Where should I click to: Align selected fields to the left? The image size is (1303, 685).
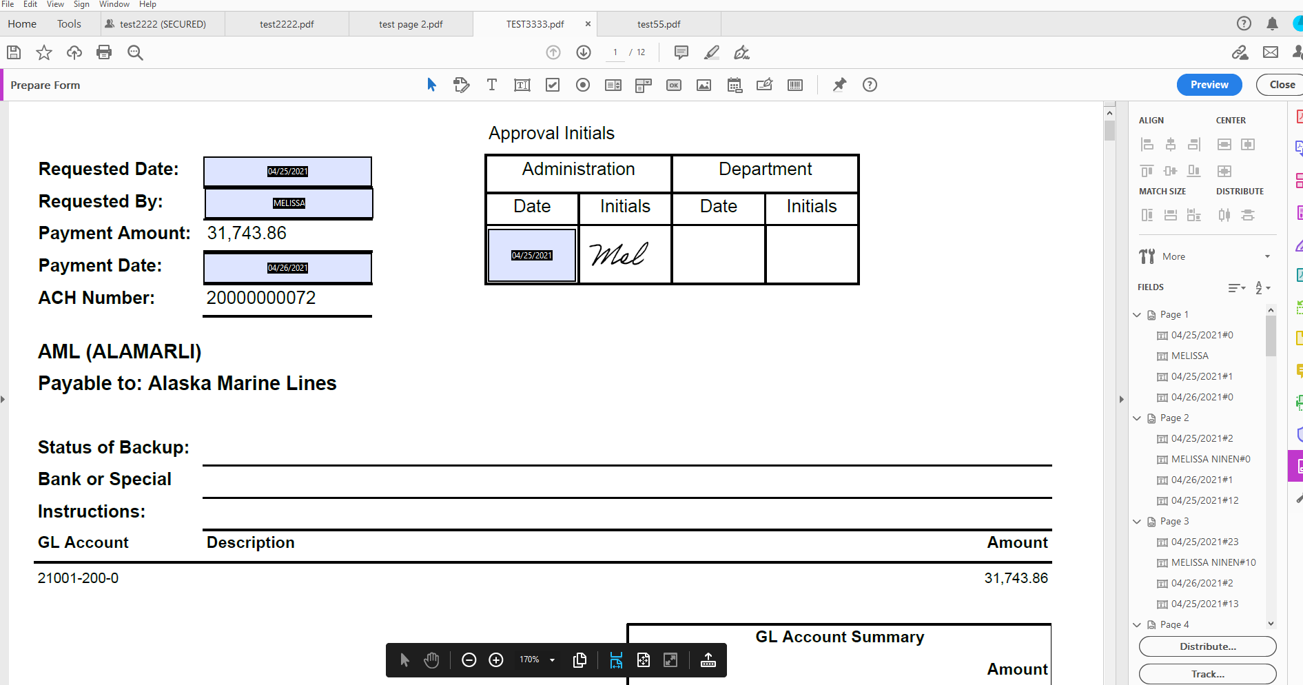tap(1147, 144)
